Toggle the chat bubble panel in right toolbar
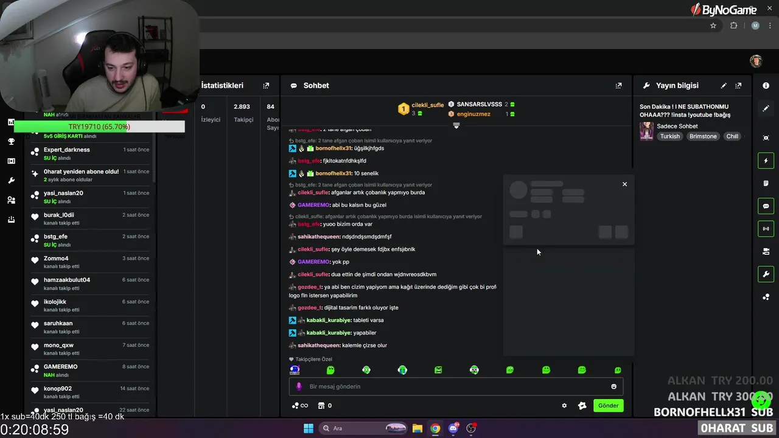Viewport: 779px width, 438px height. coord(766,206)
